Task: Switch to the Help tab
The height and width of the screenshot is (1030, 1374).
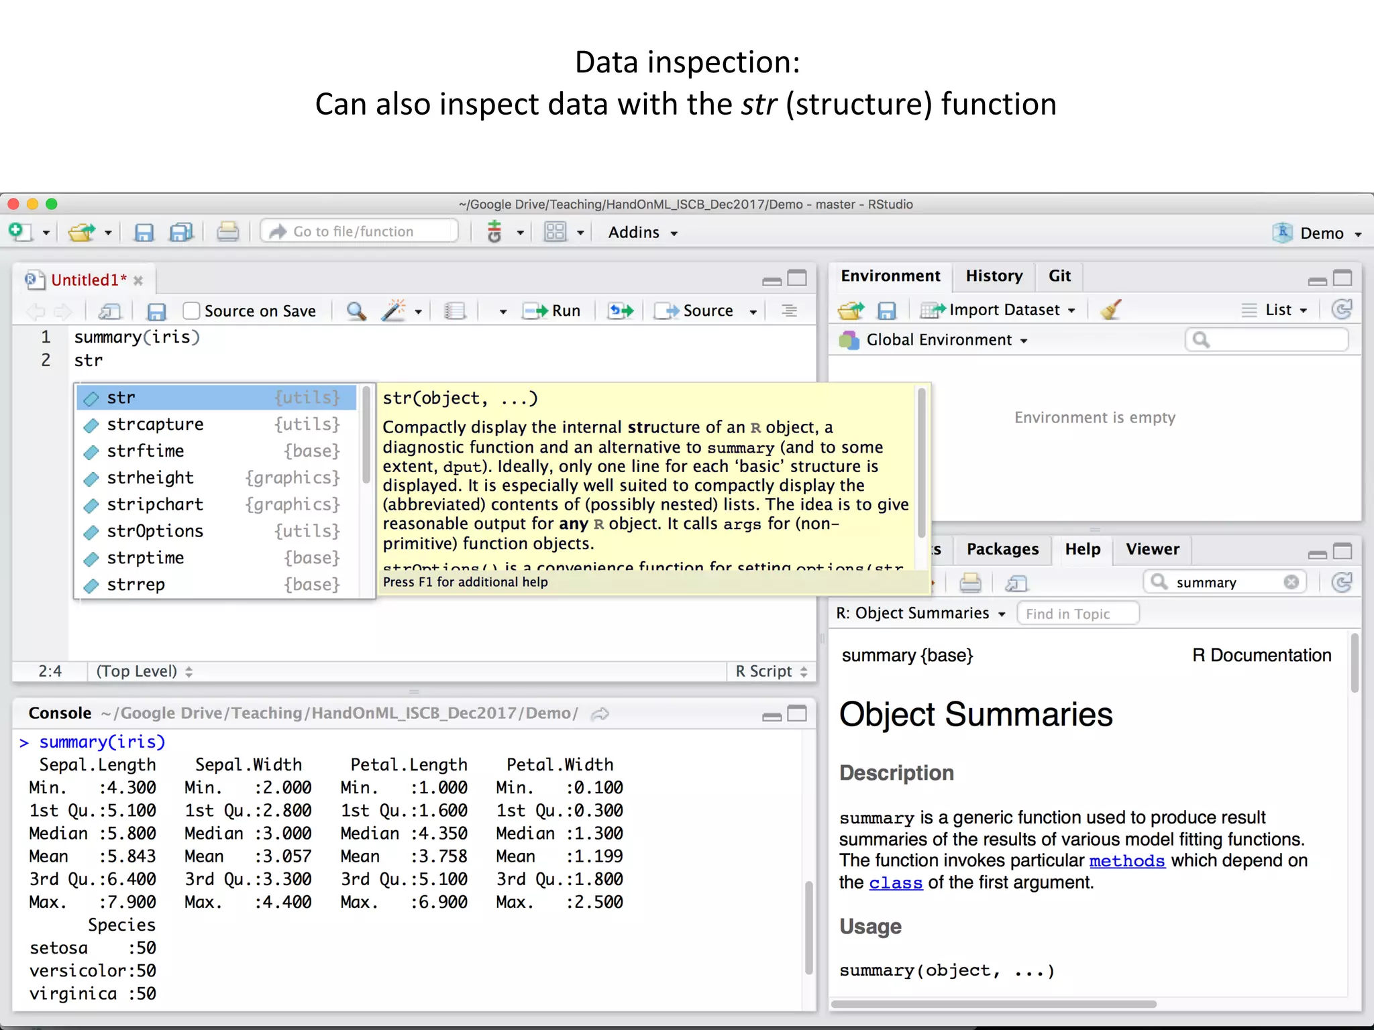Action: pyautogui.click(x=1082, y=549)
